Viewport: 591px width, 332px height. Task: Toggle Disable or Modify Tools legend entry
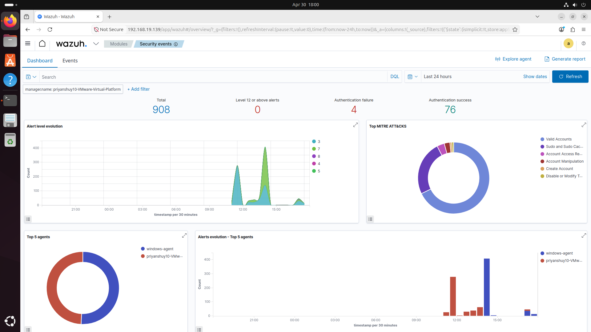point(561,176)
